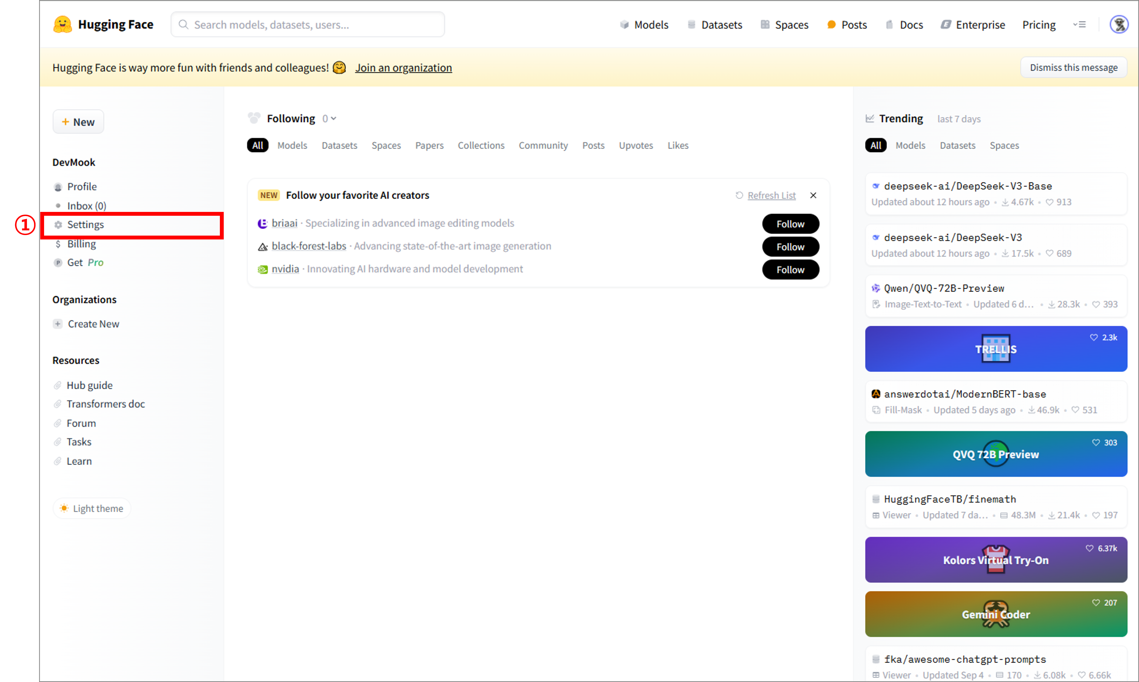Open the extra navigation menu dropdown
Screen dimensions: 1139x682
tap(1079, 24)
